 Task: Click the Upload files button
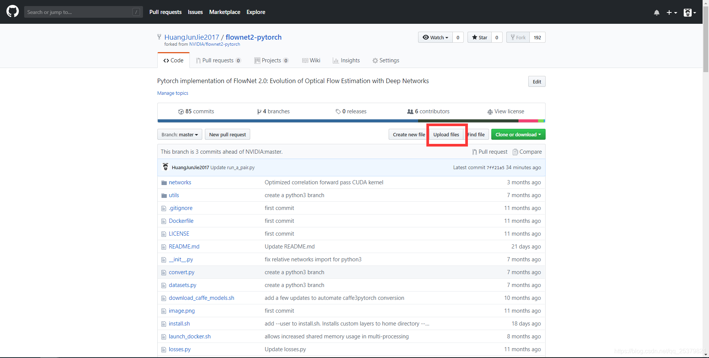tap(446, 134)
